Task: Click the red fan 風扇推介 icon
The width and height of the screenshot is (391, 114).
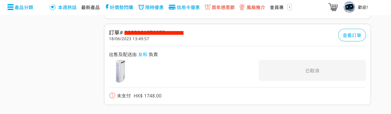Action: [243, 7]
